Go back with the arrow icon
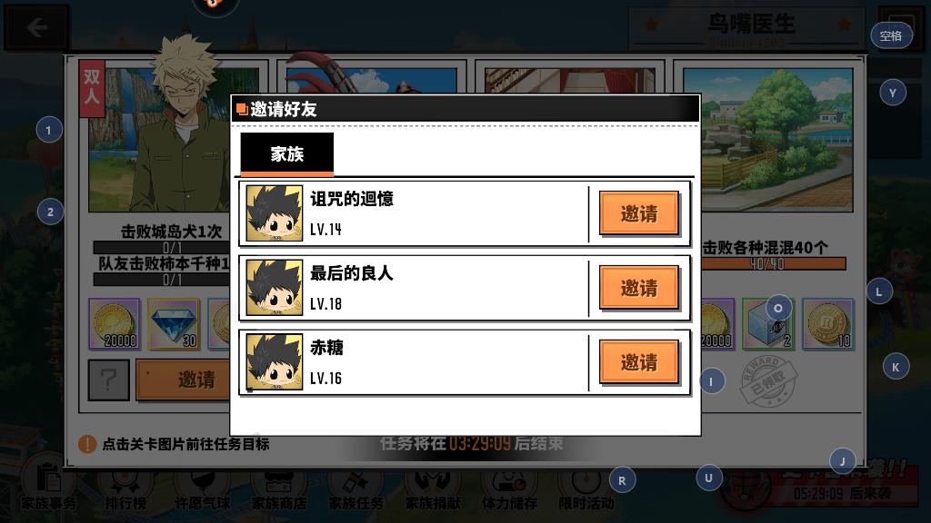Screen dimensions: 931x523 tap(36, 27)
